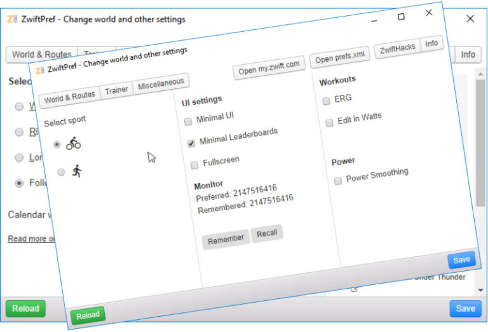The image size is (488, 332).
Task: Enable Power Smoothing checkbox
Action: [x=338, y=181]
